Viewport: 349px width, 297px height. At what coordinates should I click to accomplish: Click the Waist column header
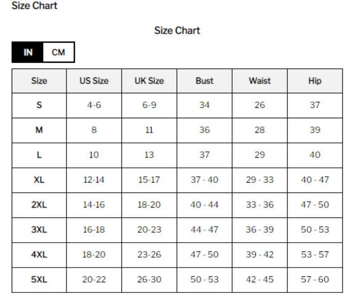[260, 81]
